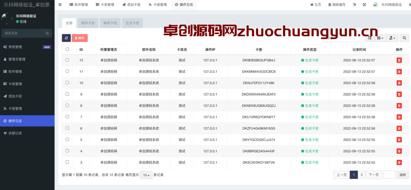
Task: Click the fullscreen expand icon in header
Action: tap(364, 5)
